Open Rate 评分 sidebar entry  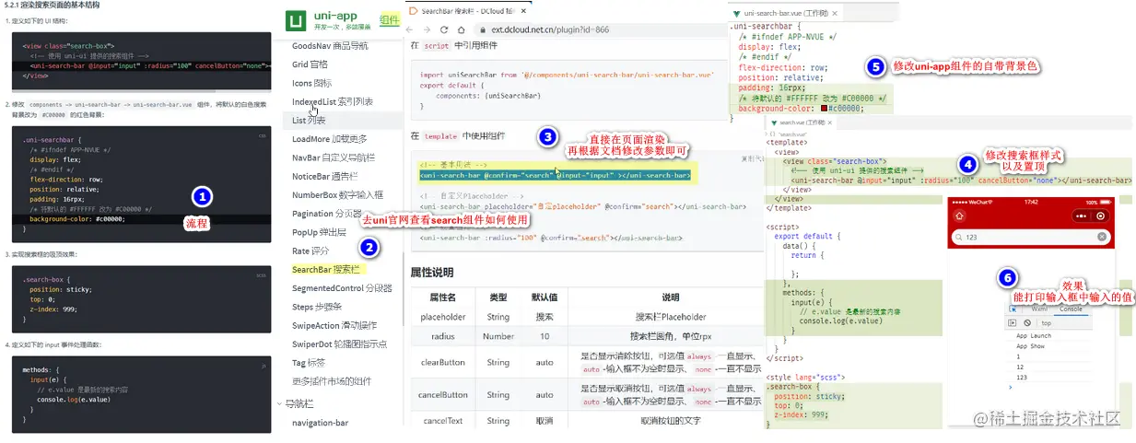coord(309,251)
